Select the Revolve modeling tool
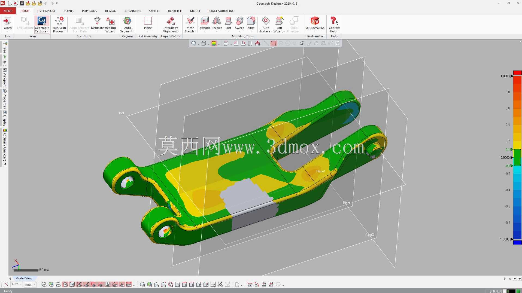 (217, 25)
